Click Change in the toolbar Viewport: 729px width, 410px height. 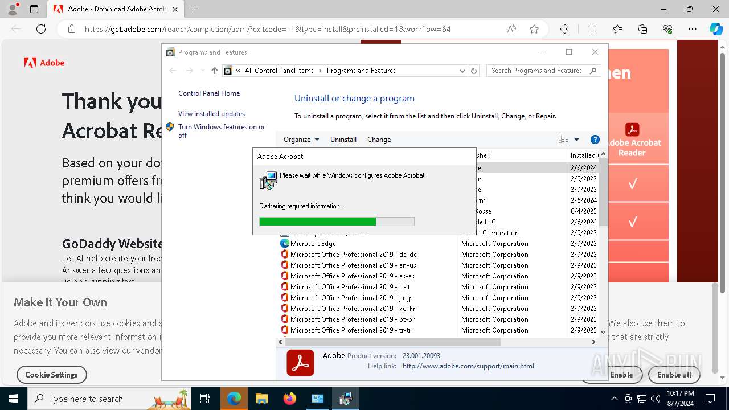point(379,140)
